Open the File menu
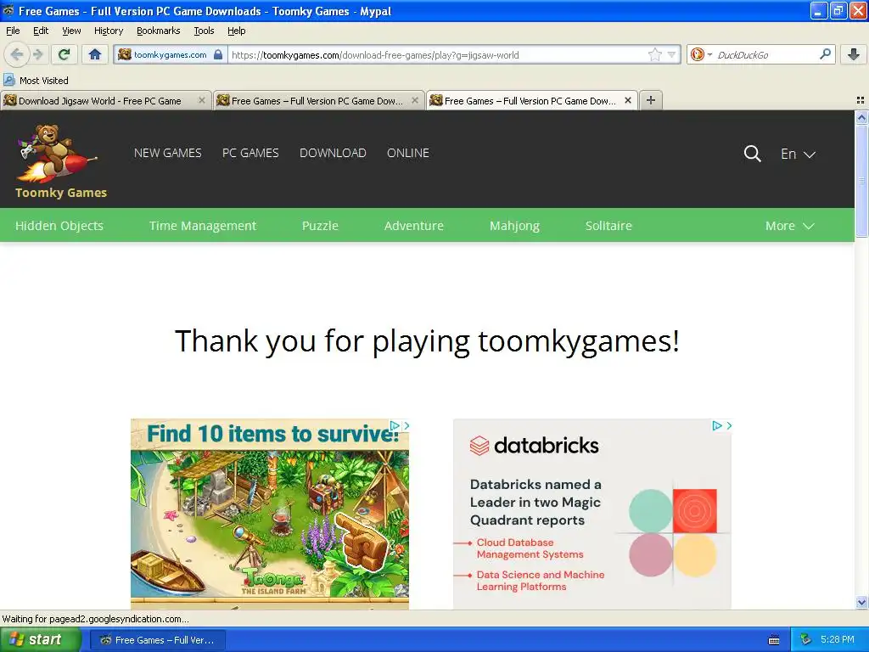The height and width of the screenshot is (652, 869). (13, 31)
